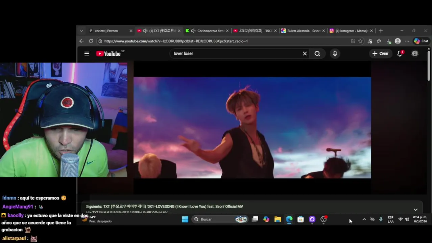Screen dimensions: 432x243
Task: Close the ATEEZ tab
Action: 275,31
